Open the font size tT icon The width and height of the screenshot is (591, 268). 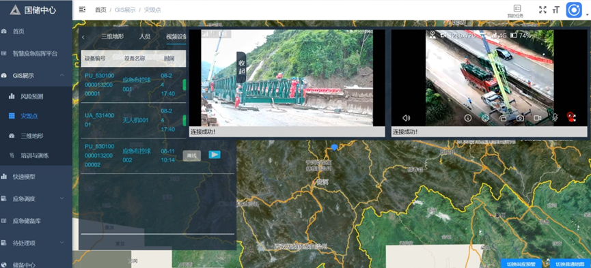pyautogui.click(x=556, y=10)
